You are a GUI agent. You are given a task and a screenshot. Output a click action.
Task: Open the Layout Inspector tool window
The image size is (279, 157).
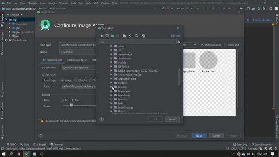(262, 144)
